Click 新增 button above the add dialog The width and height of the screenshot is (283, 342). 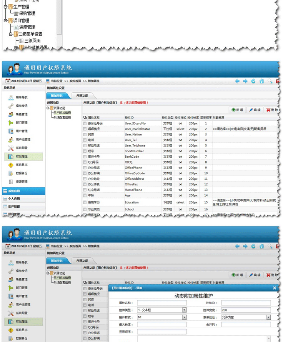pyautogui.click(x=237, y=275)
